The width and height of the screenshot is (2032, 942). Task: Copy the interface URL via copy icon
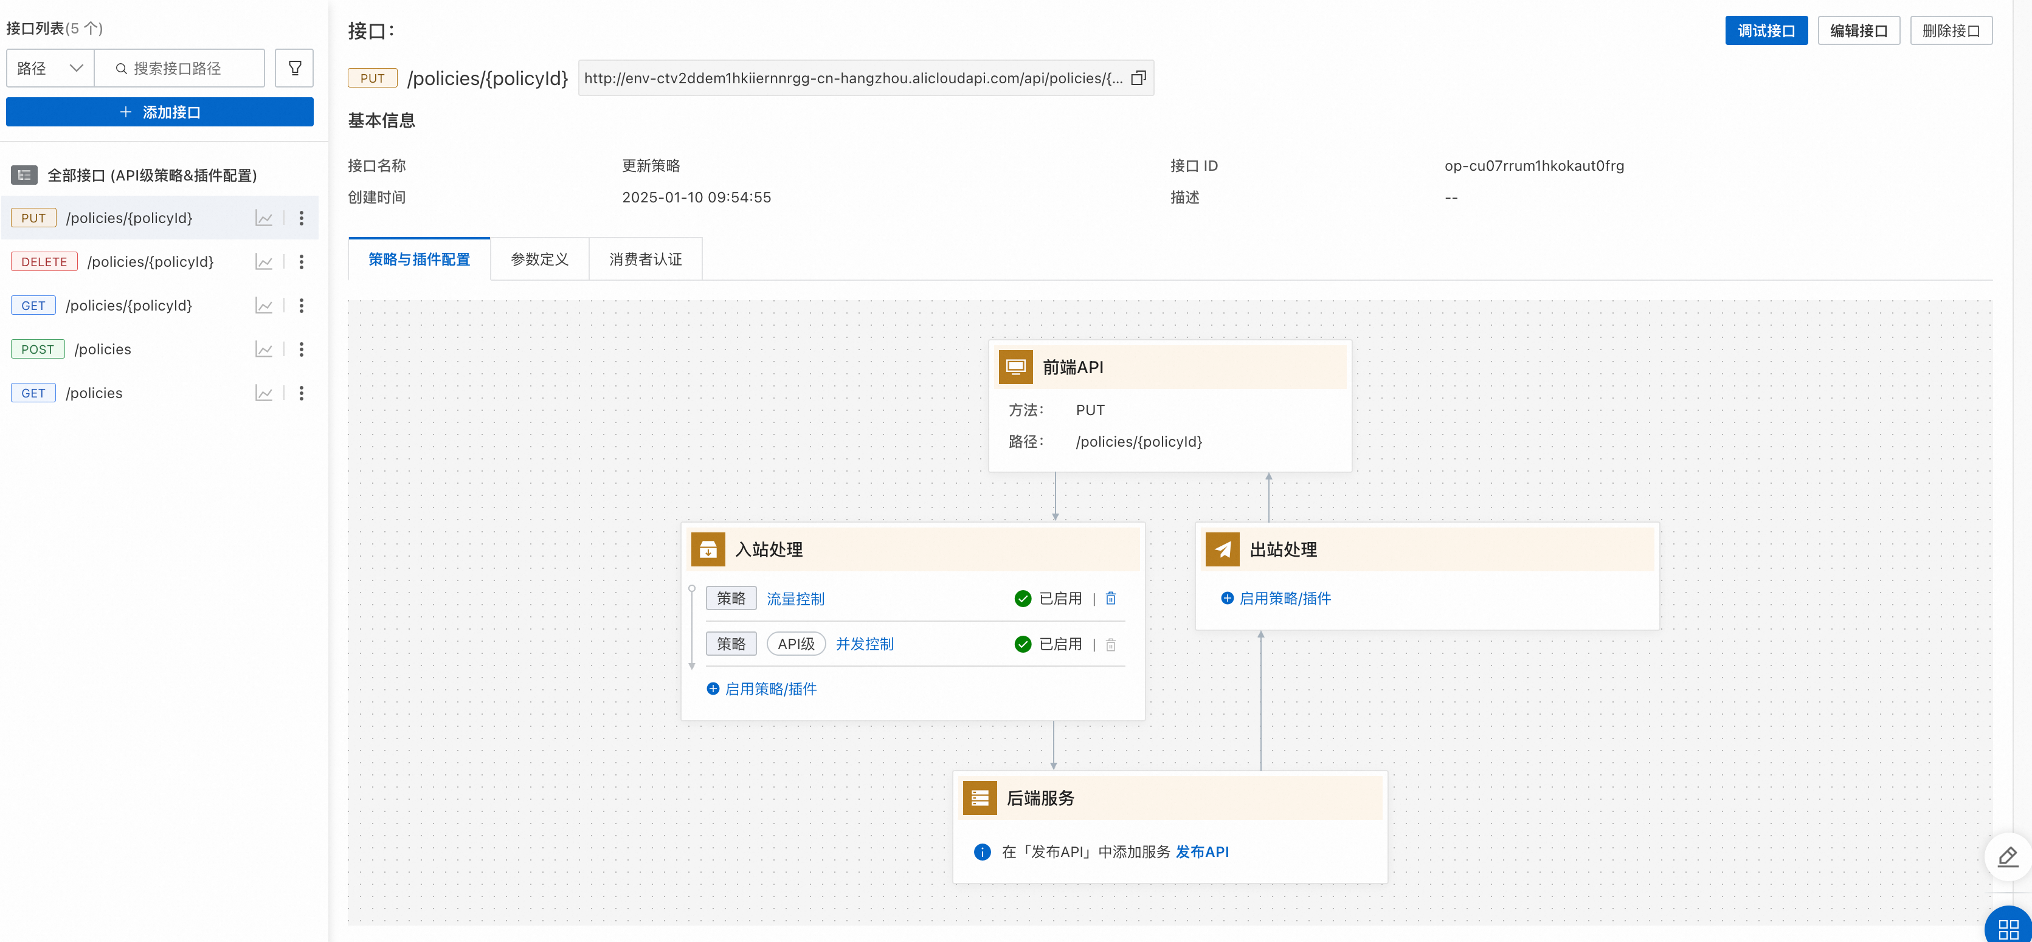(x=1138, y=78)
